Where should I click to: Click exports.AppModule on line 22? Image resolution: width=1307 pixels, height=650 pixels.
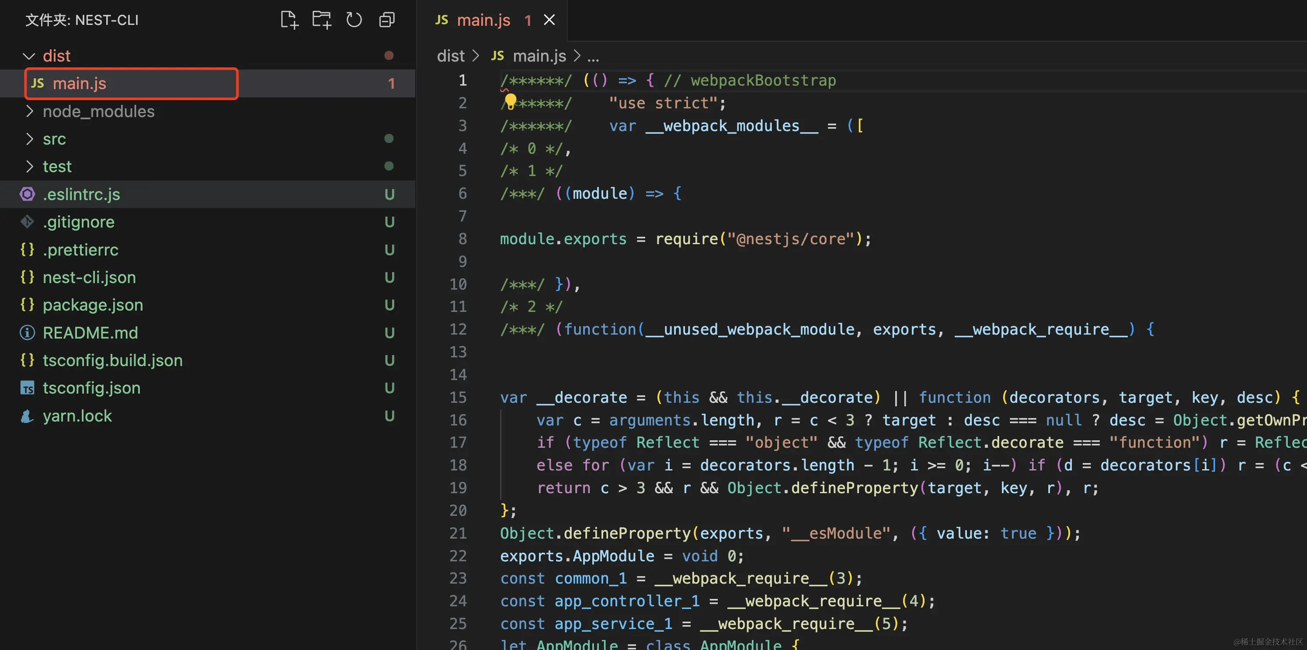point(577,556)
